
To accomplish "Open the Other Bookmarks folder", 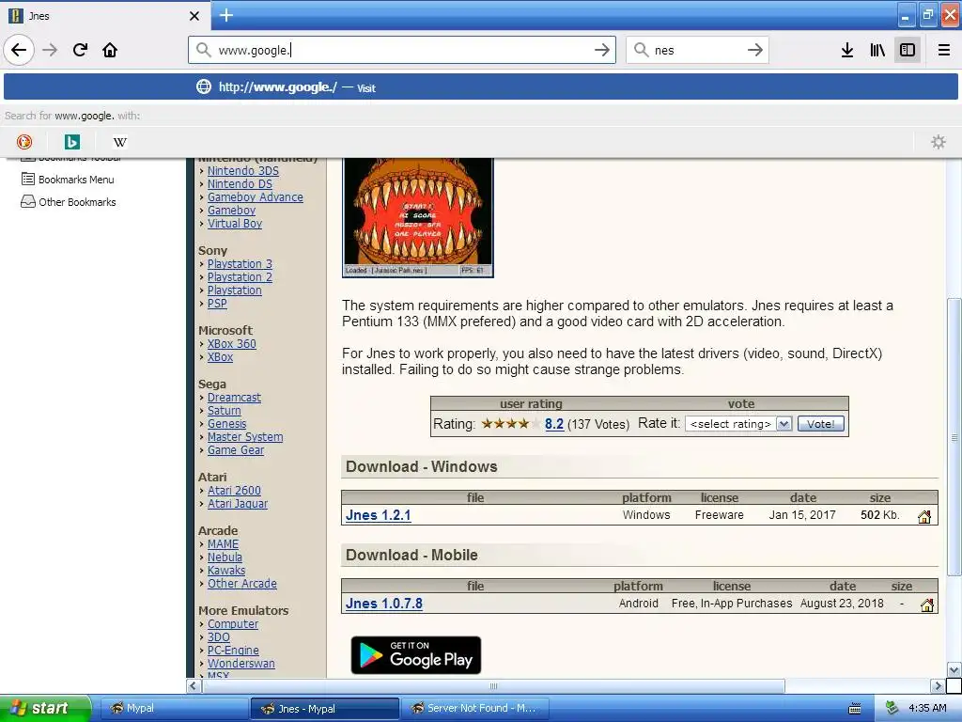I will tap(68, 202).
